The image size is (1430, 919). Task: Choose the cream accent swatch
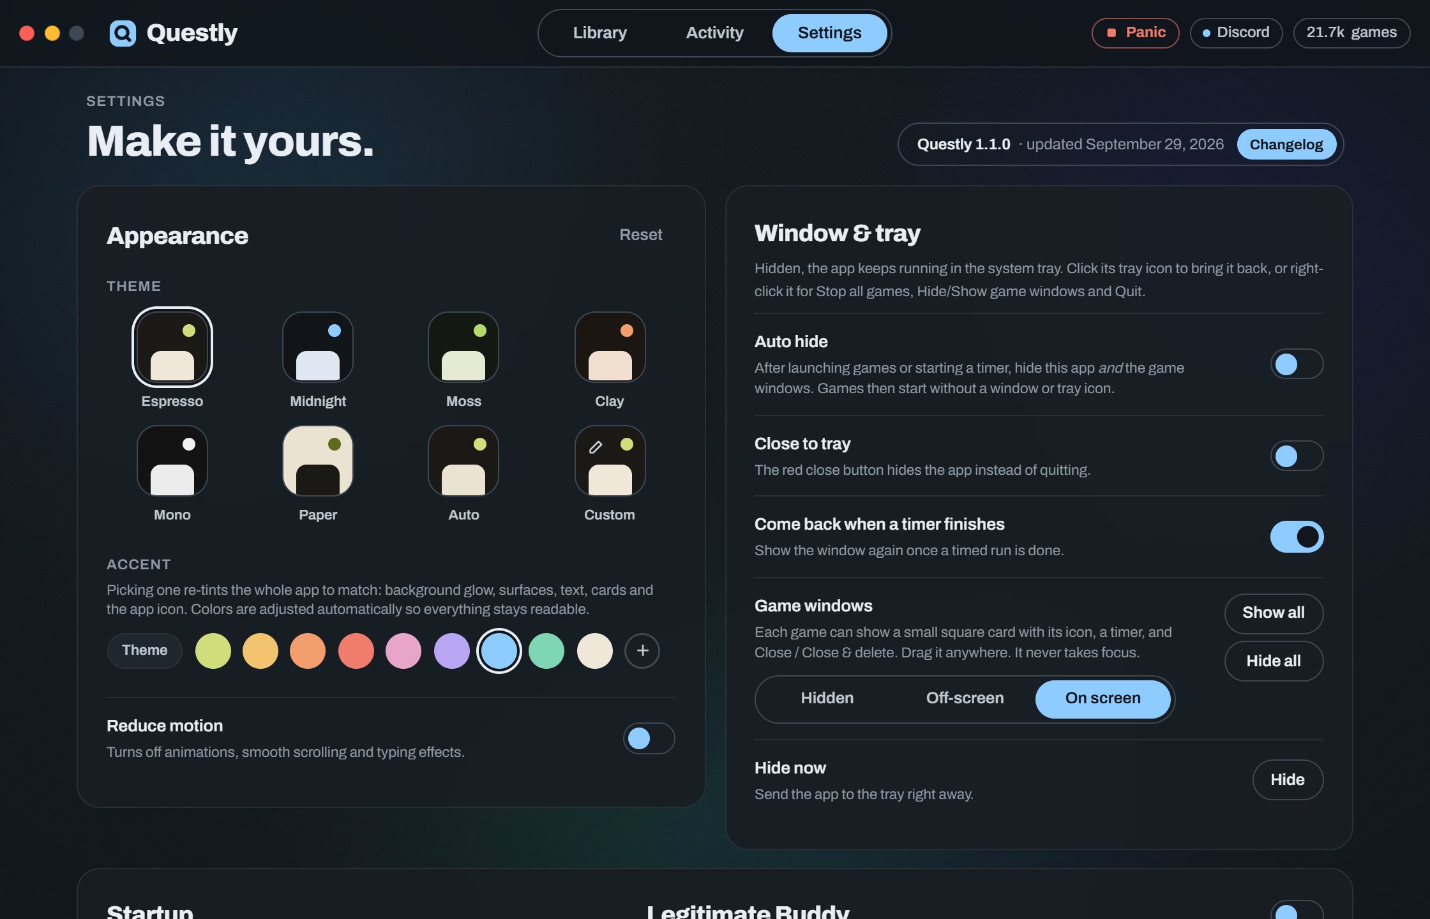[595, 651]
